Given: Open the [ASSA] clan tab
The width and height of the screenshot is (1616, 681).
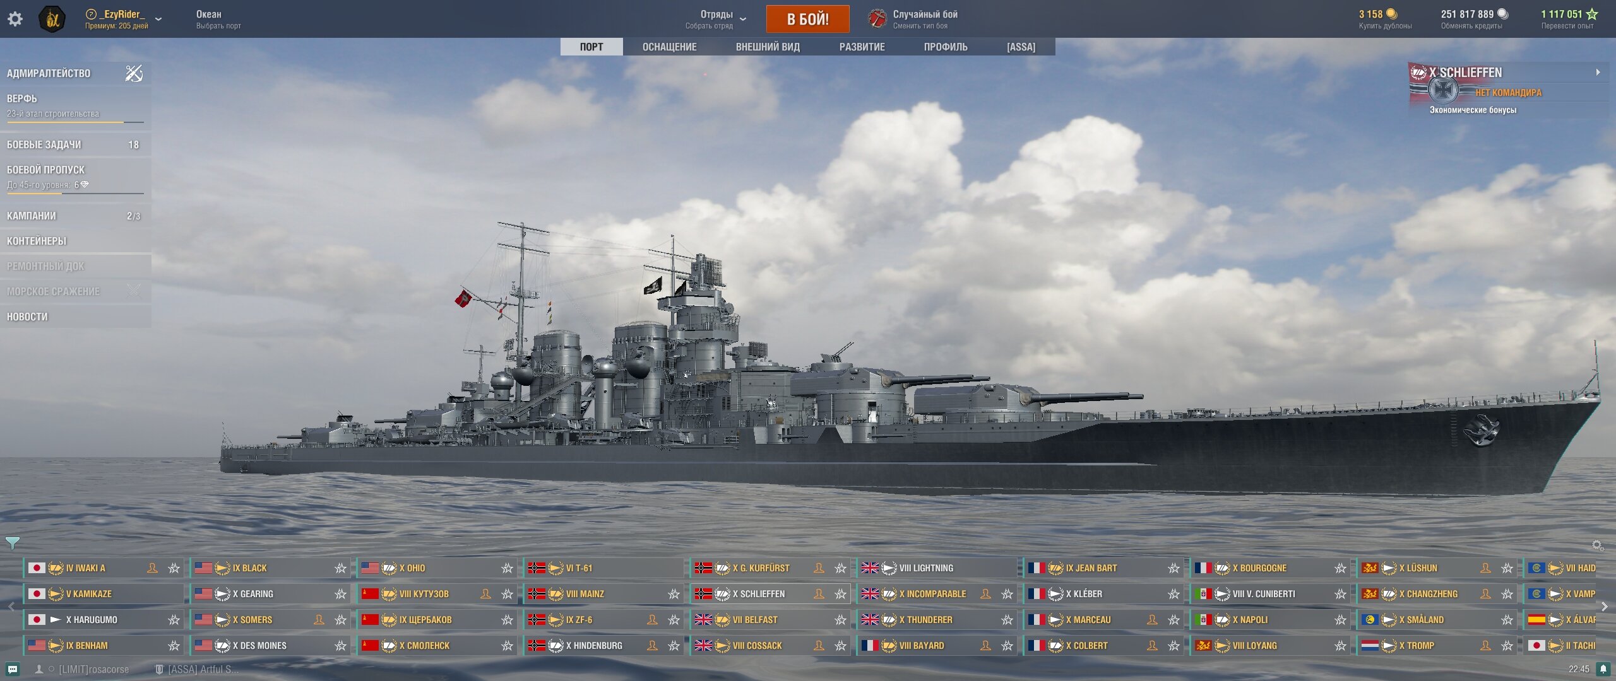Looking at the screenshot, I should (1021, 47).
